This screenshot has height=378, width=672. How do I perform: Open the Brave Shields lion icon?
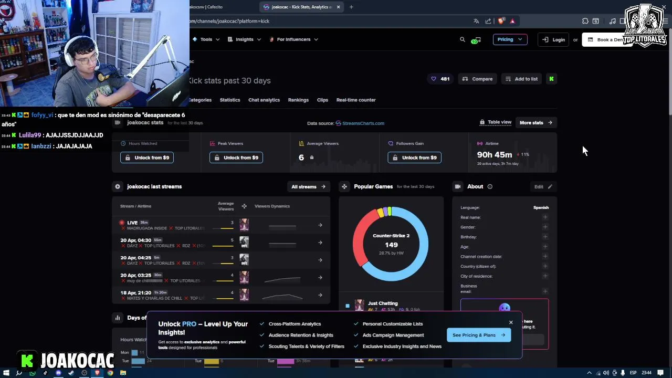501,21
